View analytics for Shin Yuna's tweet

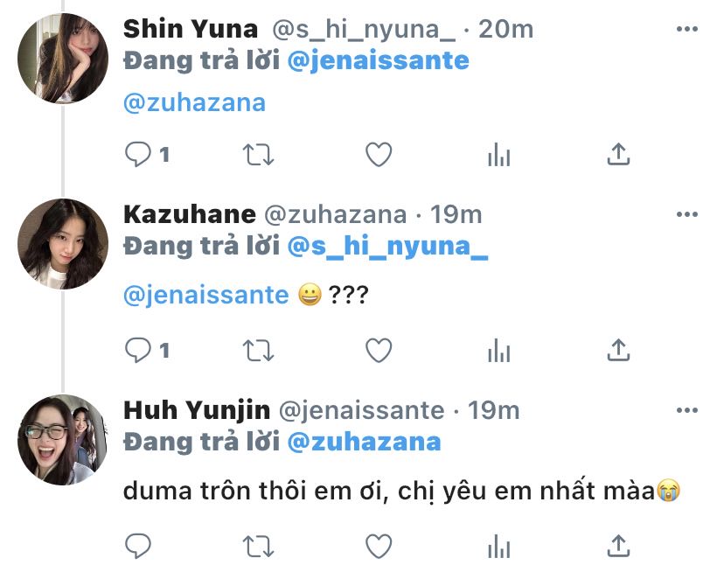click(498, 156)
